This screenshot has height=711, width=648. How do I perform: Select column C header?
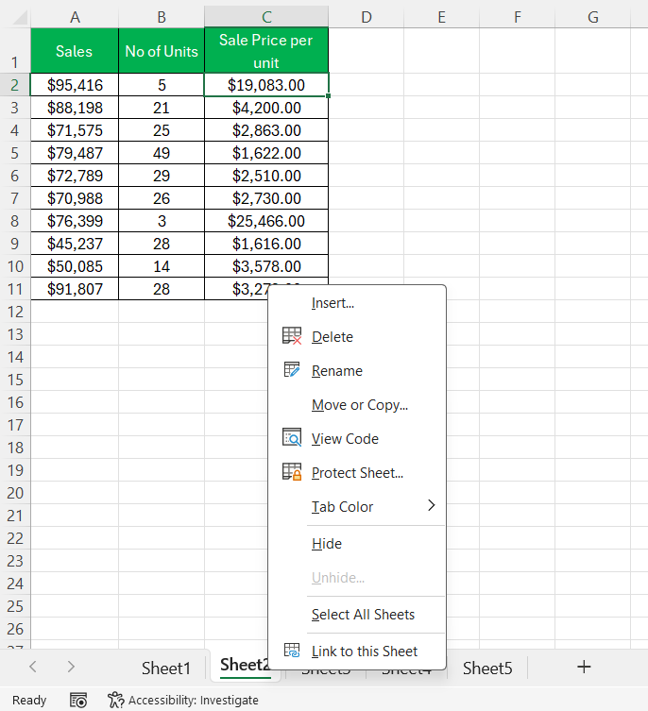pos(266,17)
